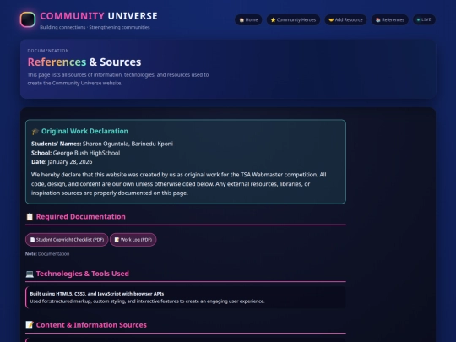The image size is (456, 342).
Task: Click 'Built using HTML5, CSS3, and JavaScript' line
Action: tap(97, 294)
